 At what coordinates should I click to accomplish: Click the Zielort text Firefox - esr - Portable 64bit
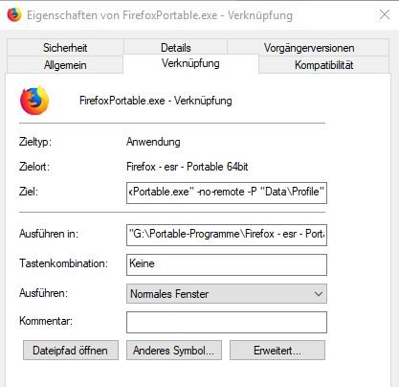point(187,167)
